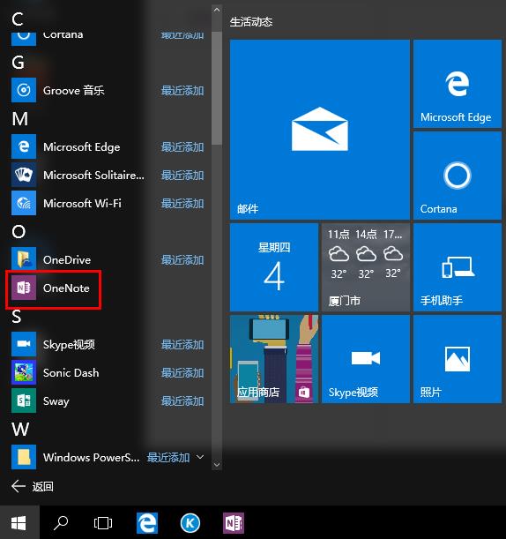Open Groove 音乐 app icon in list
The image size is (506, 539).
pos(24,90)
